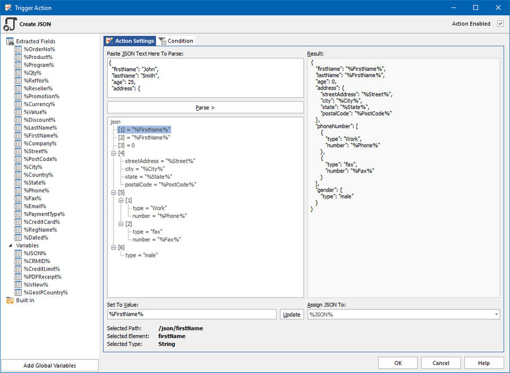
Task: Select the streetAddress tree node
Action: coord(160,161)
